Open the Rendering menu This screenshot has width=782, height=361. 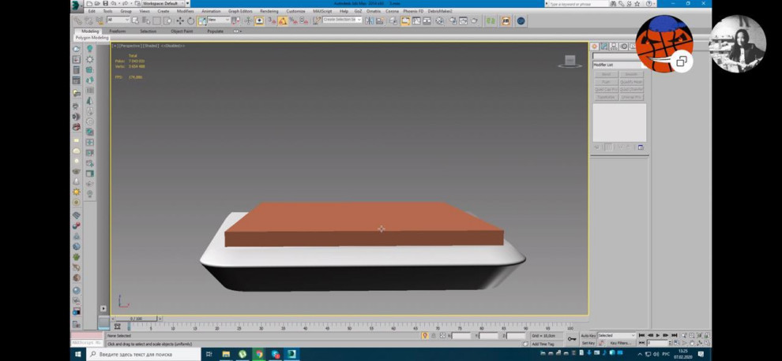tap(269, 12)
